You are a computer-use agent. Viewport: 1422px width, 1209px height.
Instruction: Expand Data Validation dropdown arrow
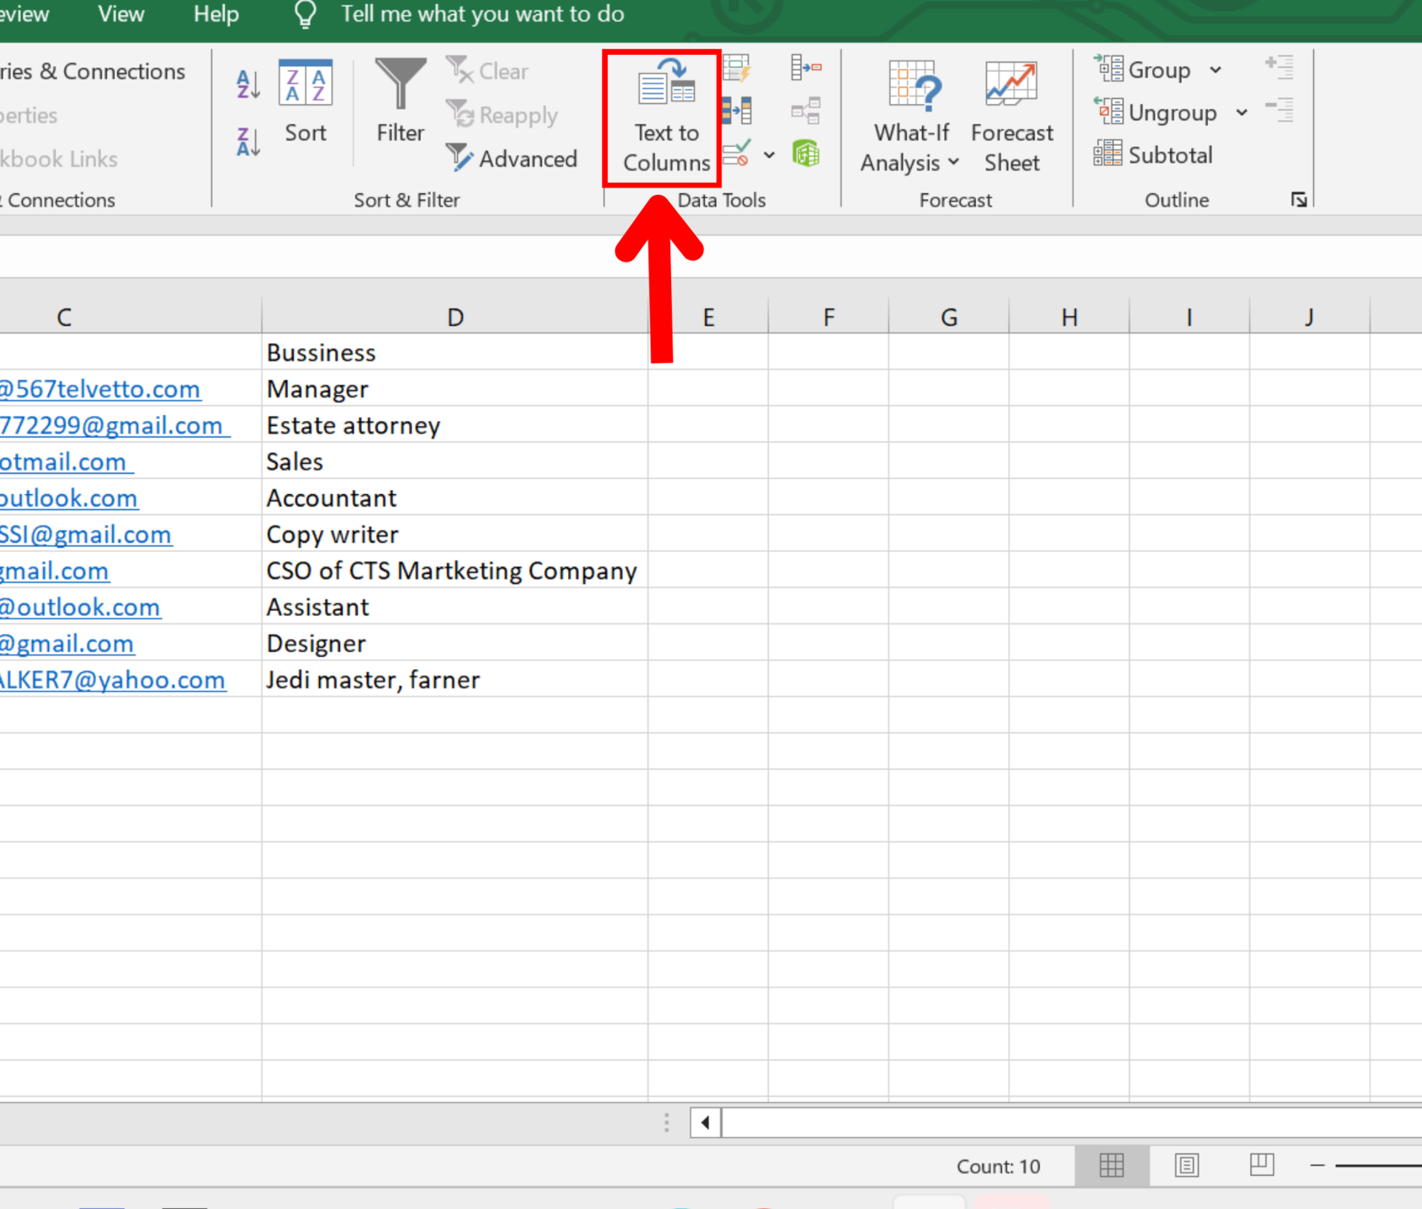[770, 155]
